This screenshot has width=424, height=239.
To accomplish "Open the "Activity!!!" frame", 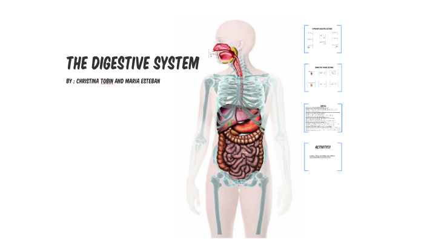I will [323, 157].
